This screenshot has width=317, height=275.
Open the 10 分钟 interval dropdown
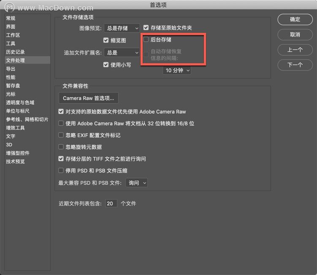[x=177, y=70]
